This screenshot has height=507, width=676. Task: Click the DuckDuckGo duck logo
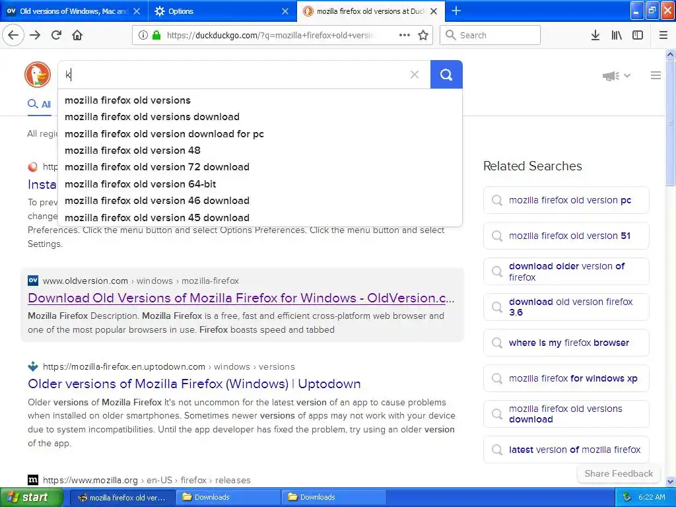tap(38, 74)
